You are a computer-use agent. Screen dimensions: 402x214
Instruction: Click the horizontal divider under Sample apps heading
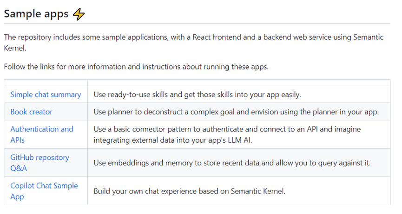click(x=197, y=24)
